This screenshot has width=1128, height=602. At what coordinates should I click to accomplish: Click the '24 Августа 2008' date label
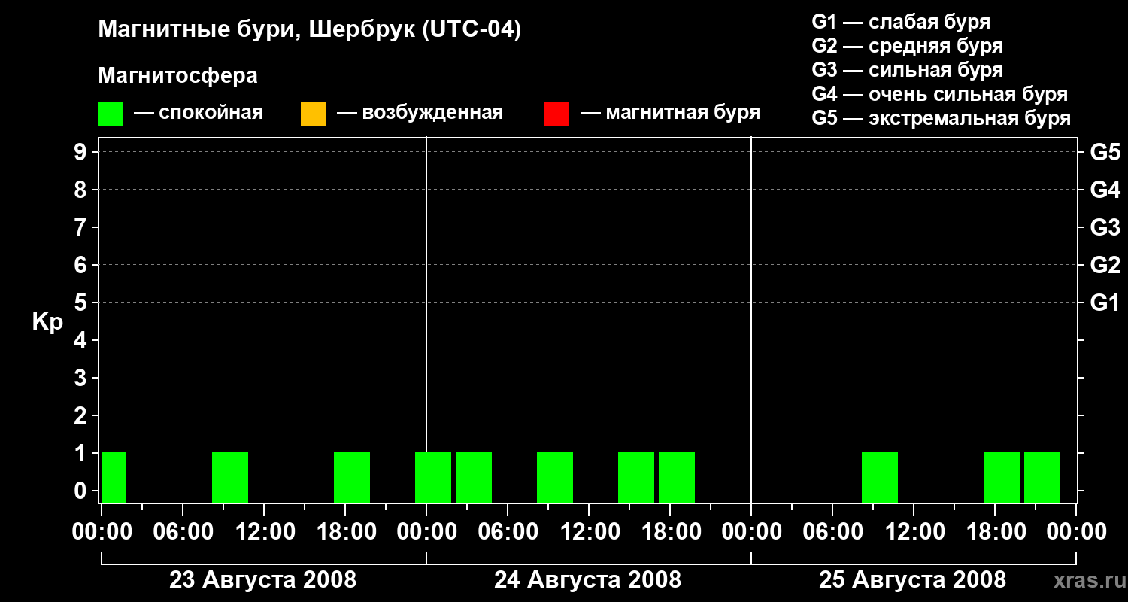587,580
